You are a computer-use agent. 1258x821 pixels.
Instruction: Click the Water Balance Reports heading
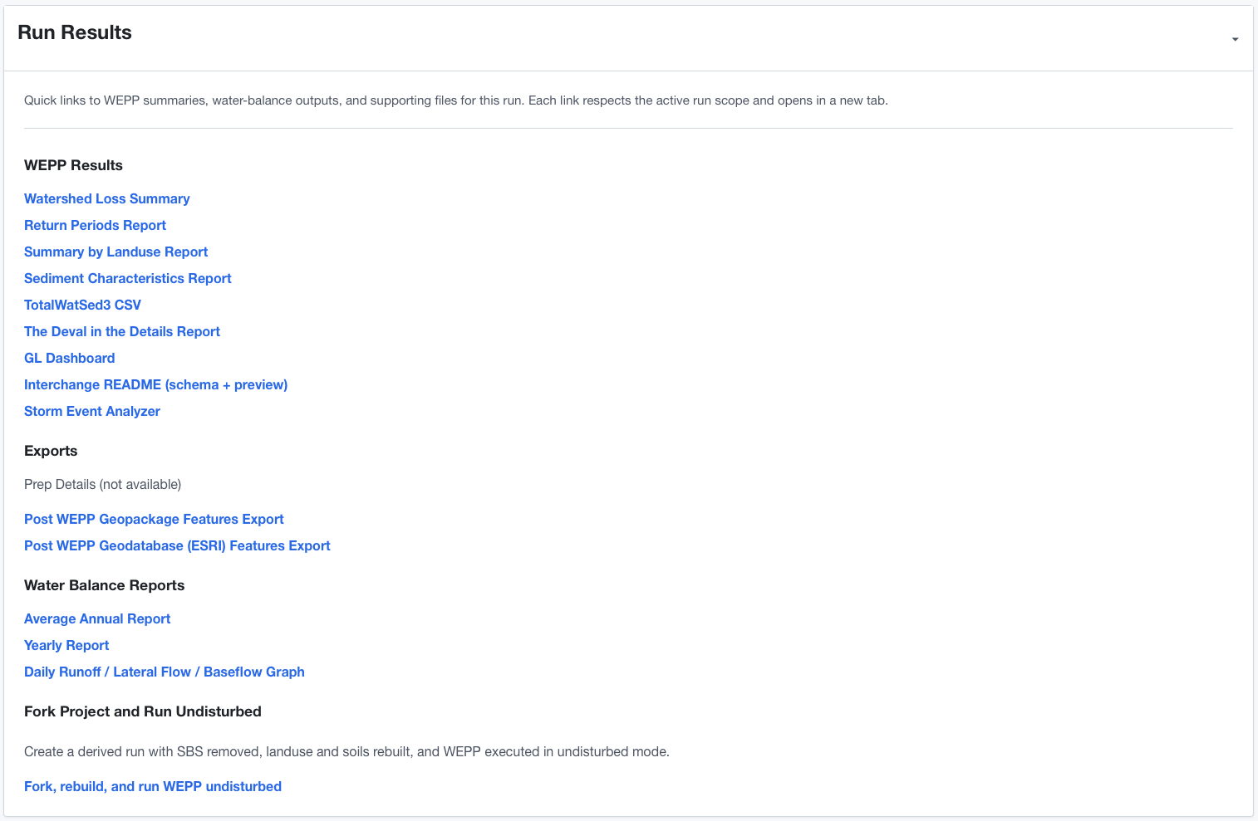point(104,585)
